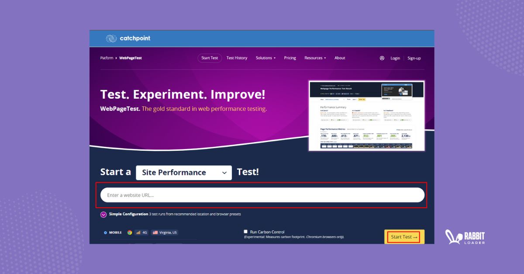The image size is (524, 274).
Task: Open the user account profile icon
Action: pyautogui.click(x=382, y=58)
